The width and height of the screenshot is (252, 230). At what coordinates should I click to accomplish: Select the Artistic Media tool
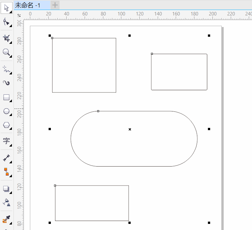[x=6, y=83]
